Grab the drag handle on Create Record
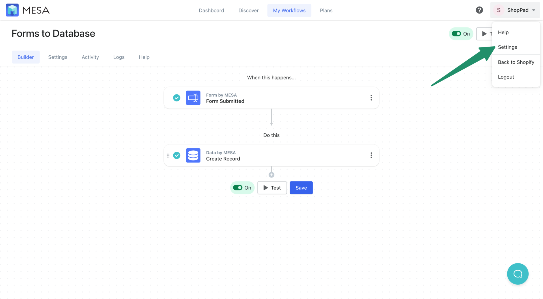543x299 pixels. (x=168, y=155)
